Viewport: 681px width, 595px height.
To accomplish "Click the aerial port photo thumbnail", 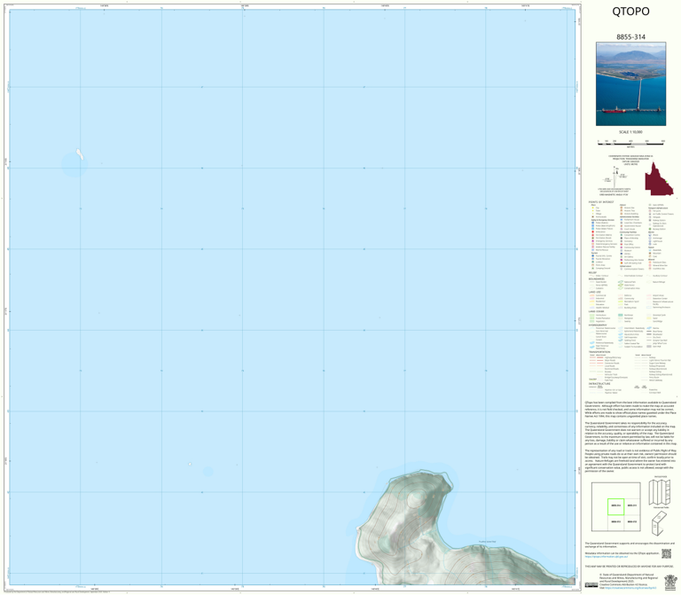I will 630,84.
